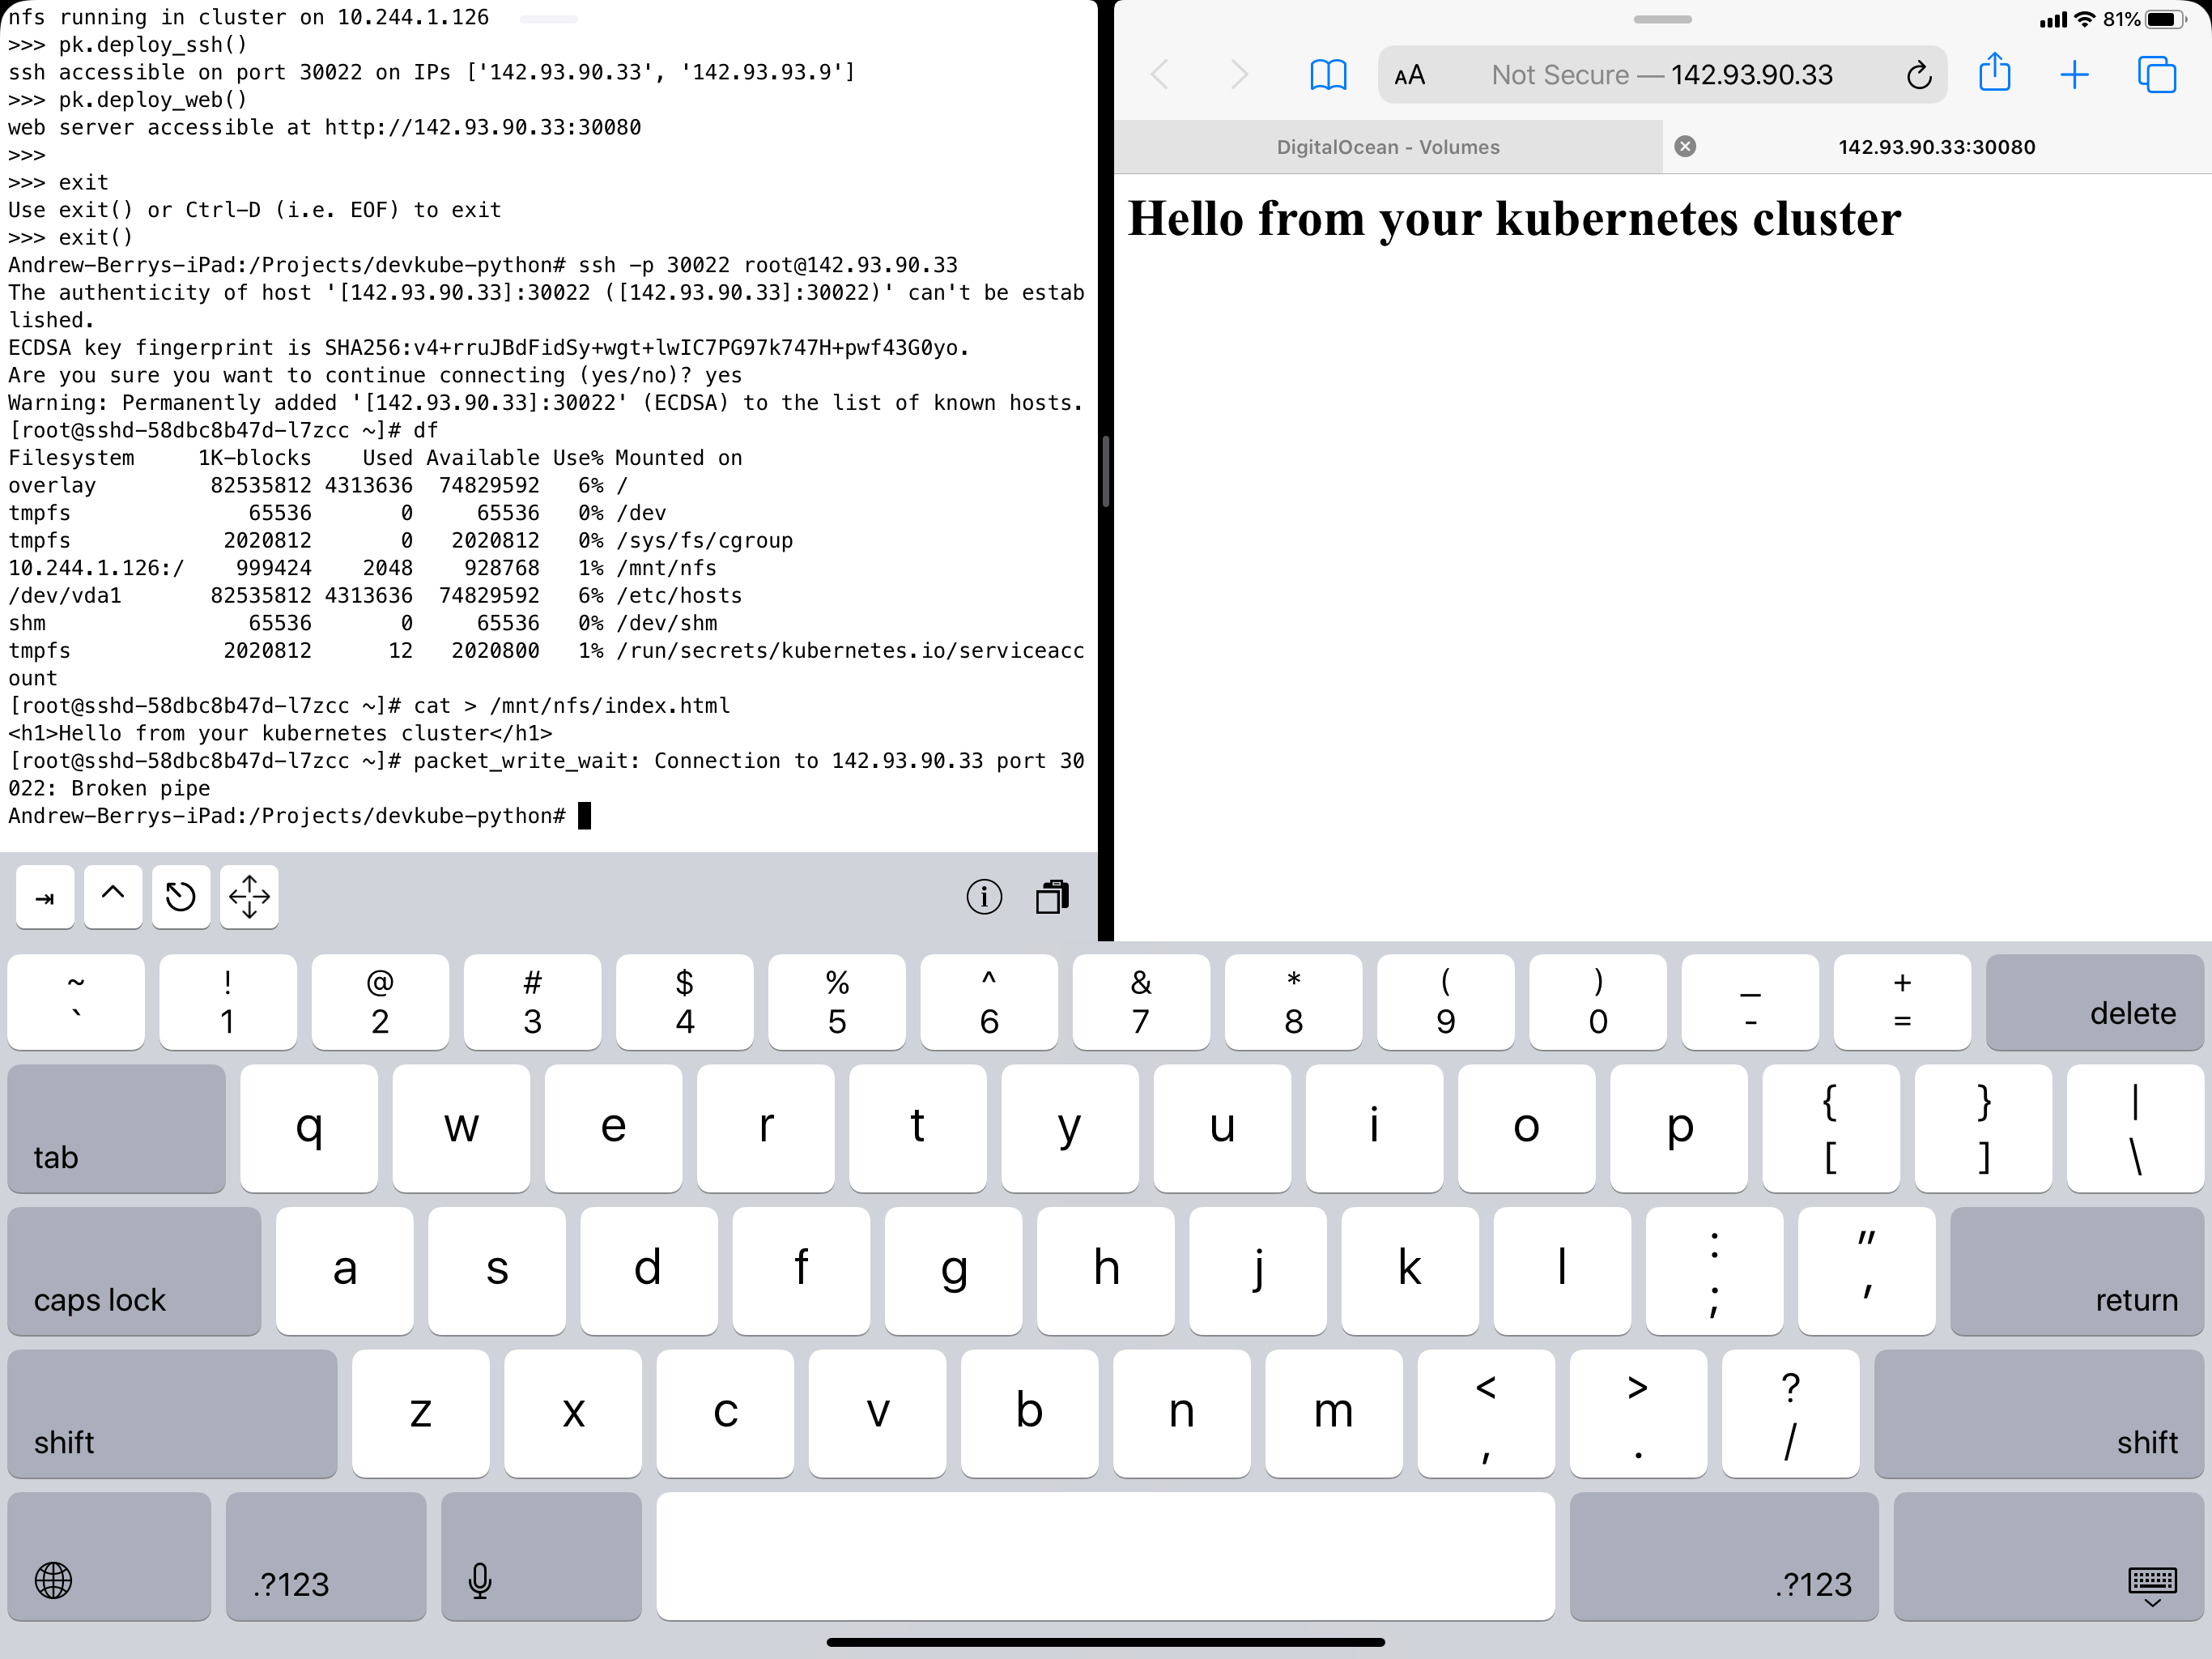Tap the delete key
This screenshot has height=1659, width=2212.
coord(2095,1001)
